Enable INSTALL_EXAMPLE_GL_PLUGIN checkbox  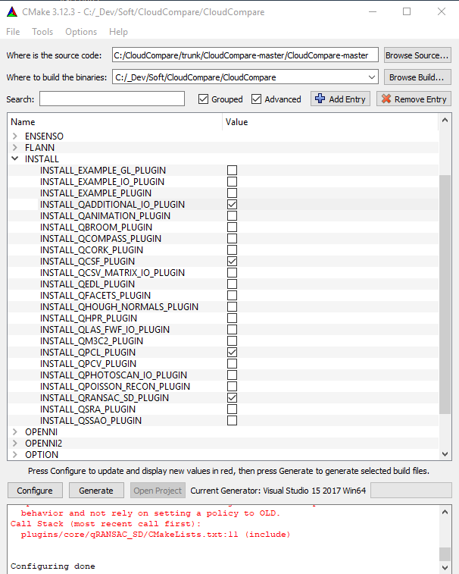(x=232, y=170)
